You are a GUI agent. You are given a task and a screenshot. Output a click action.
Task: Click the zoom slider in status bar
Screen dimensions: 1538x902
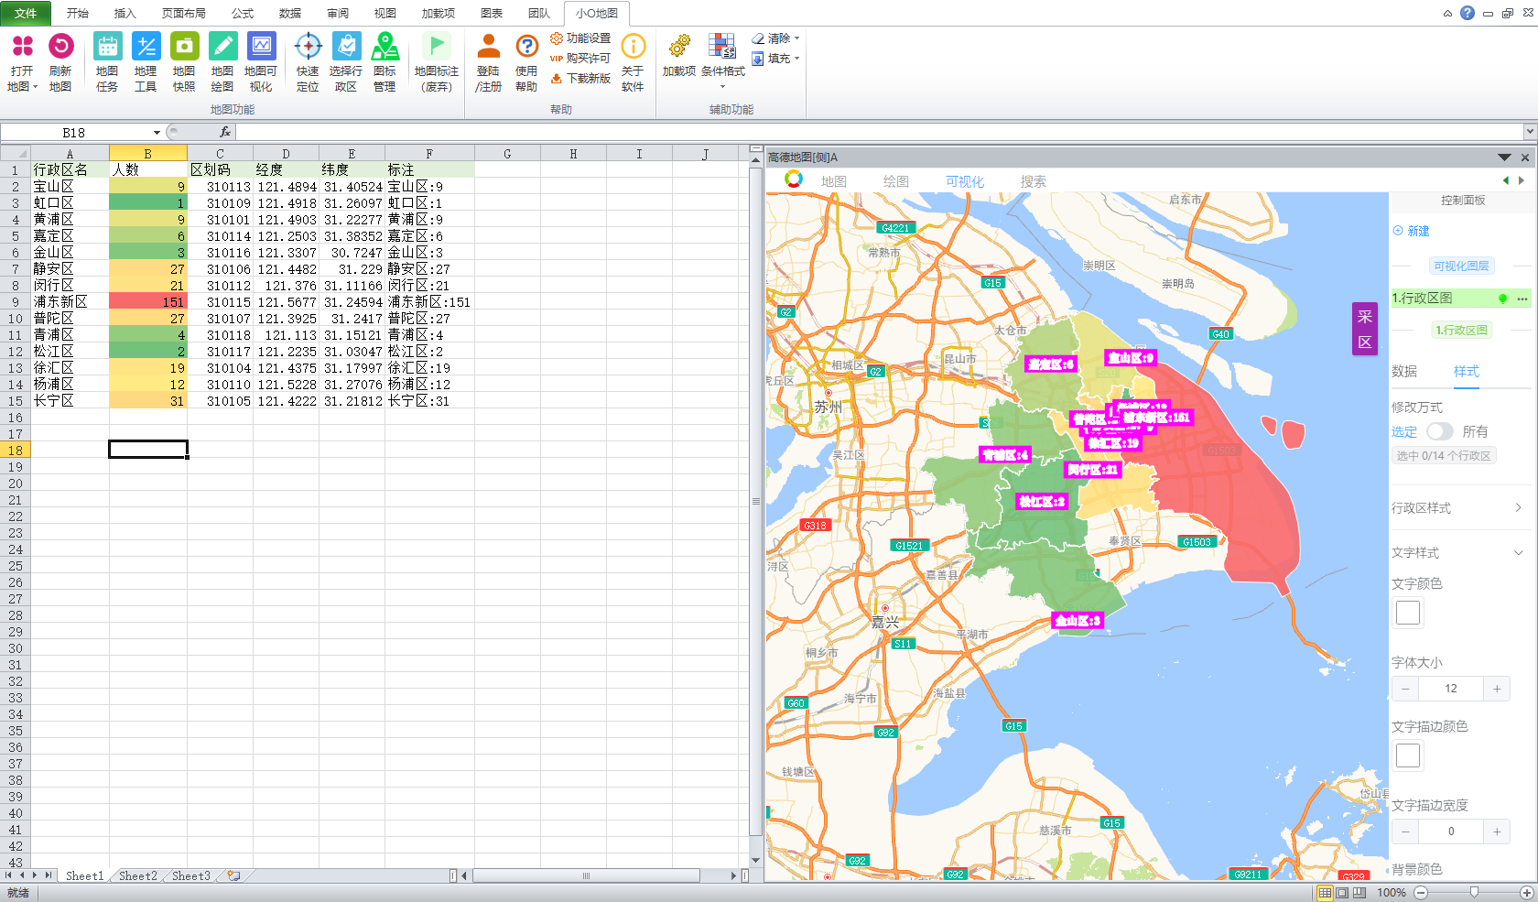[x=1473, y=893]
